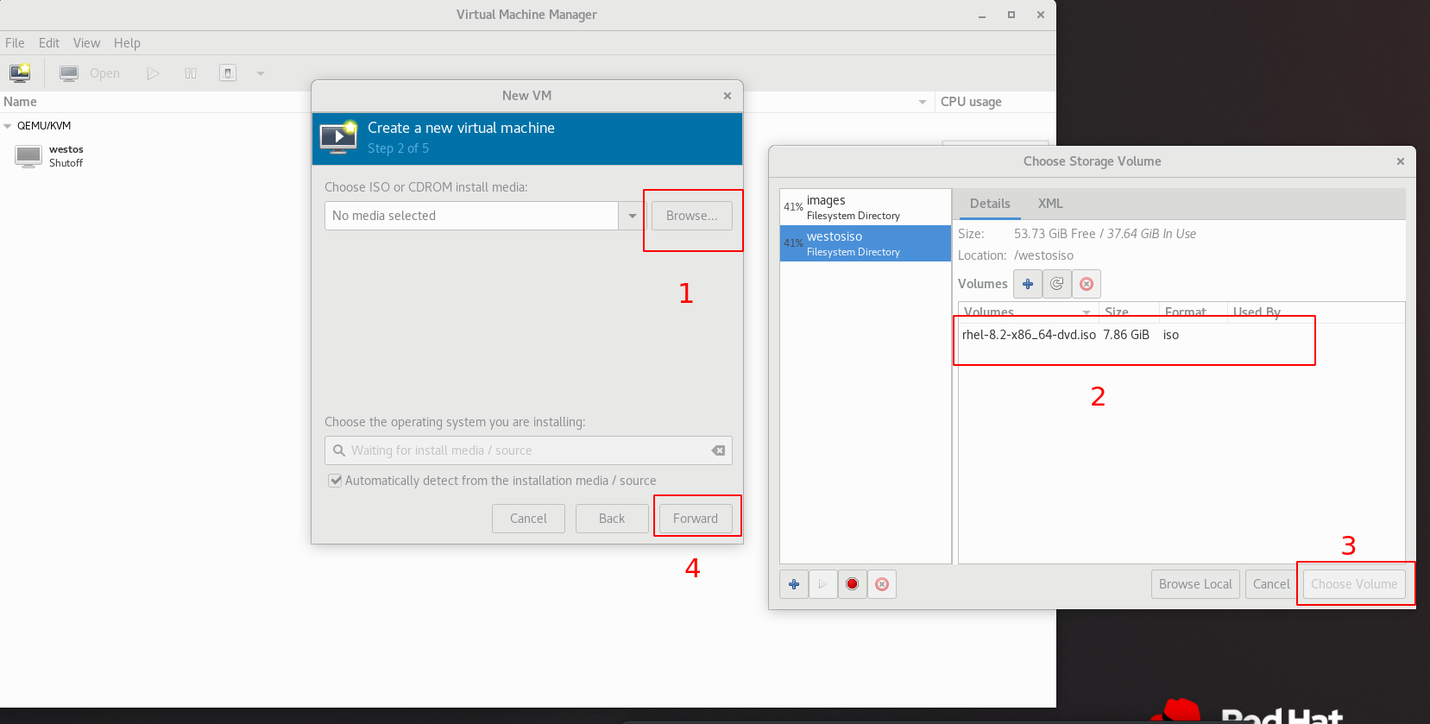Open the shutdown options dropdown arrow
This screenshot has height=724, width=1430.
click(x=261, y=73)
